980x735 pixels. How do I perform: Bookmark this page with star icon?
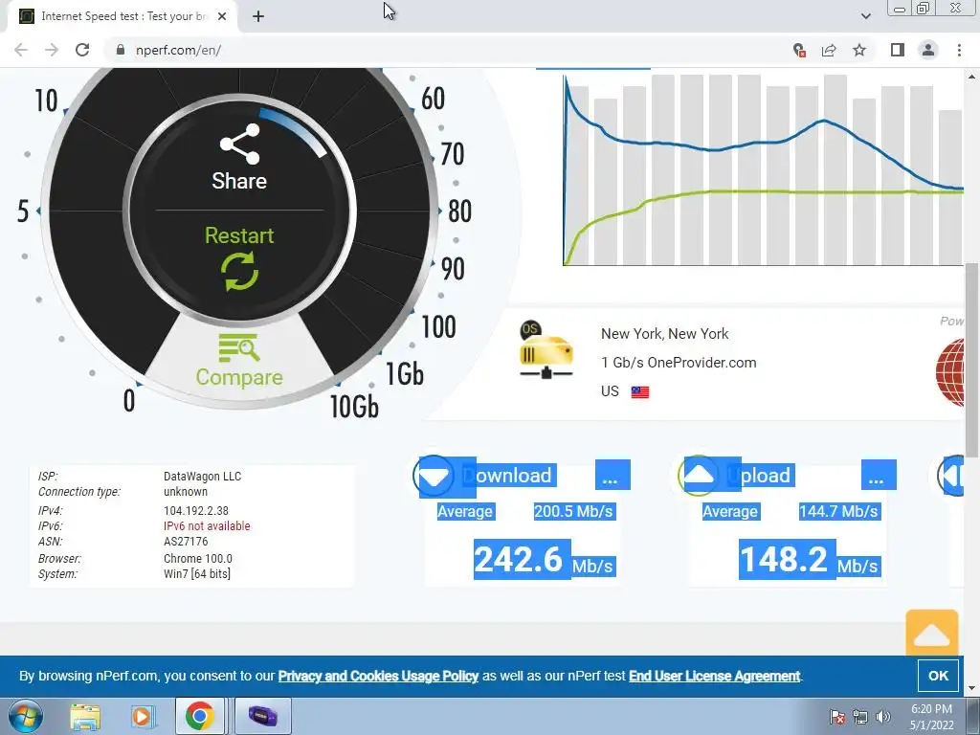coord(859,50)
